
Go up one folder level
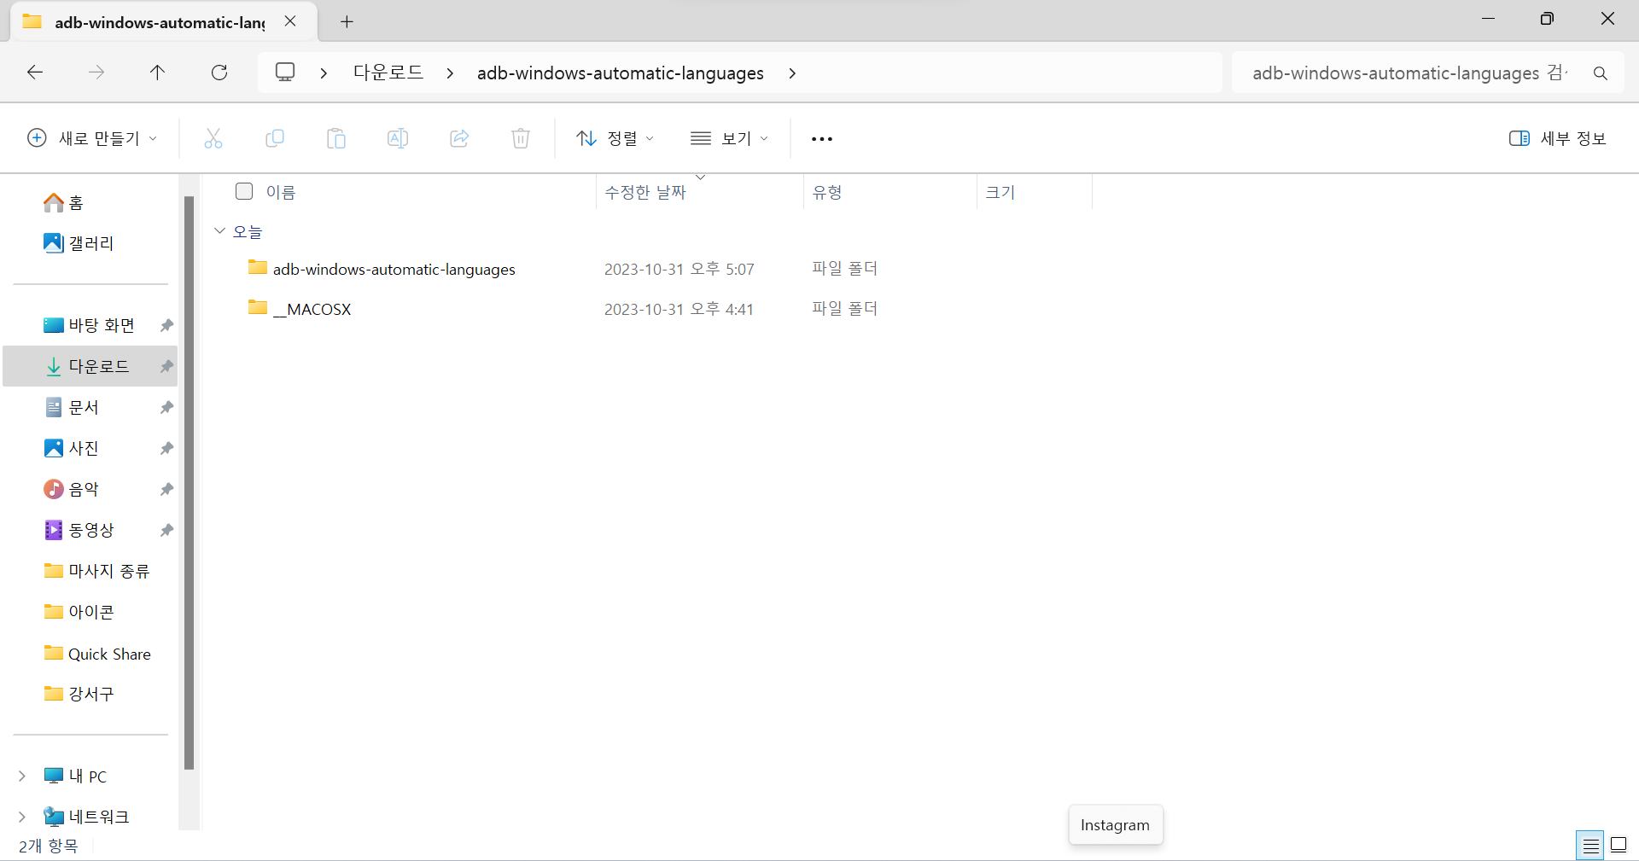coord(157,73)
